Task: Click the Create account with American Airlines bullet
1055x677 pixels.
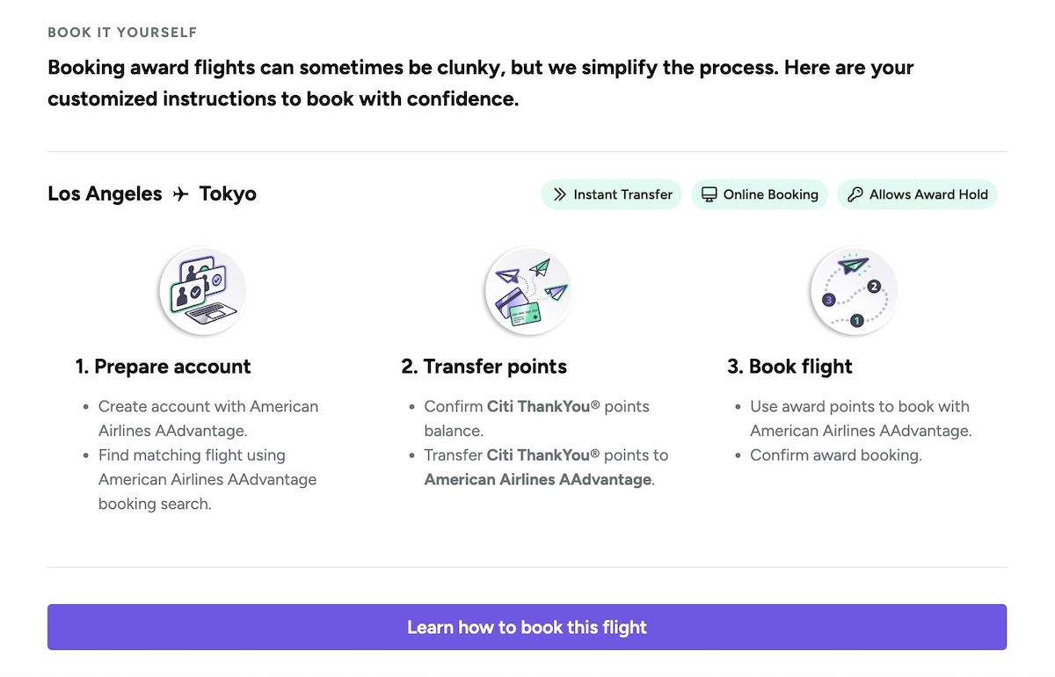Action: pyautogui.click(x=208, y=419)
